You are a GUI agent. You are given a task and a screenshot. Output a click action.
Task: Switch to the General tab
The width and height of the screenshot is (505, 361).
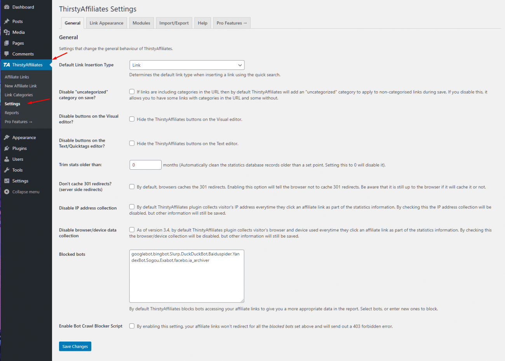[x=73, y=23]
